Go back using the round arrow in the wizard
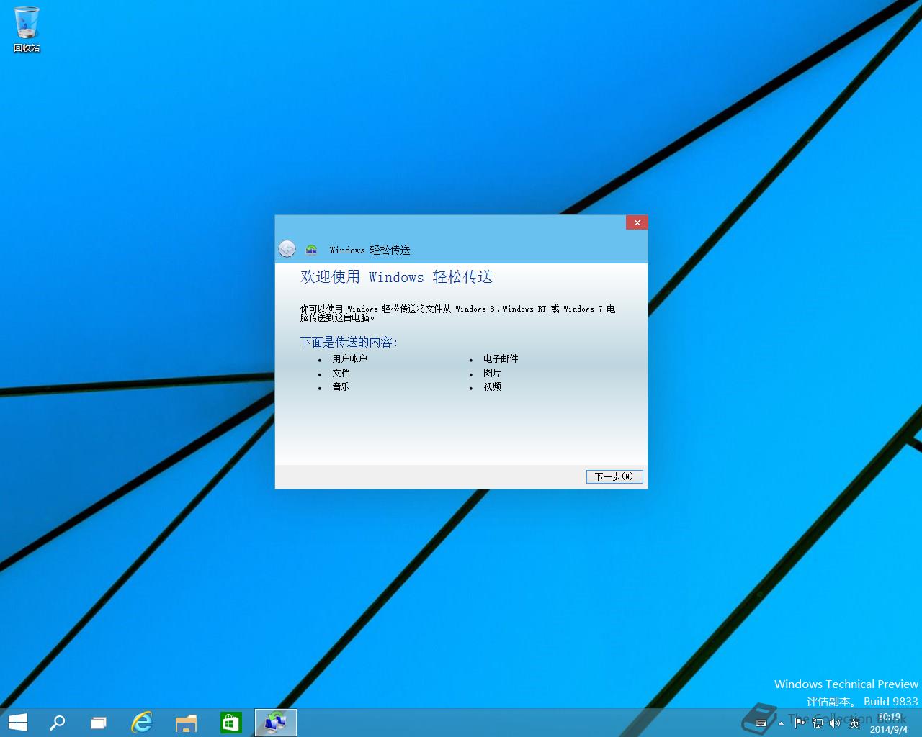922x737 pixels. pyautogui.click(x=287, y=249)
